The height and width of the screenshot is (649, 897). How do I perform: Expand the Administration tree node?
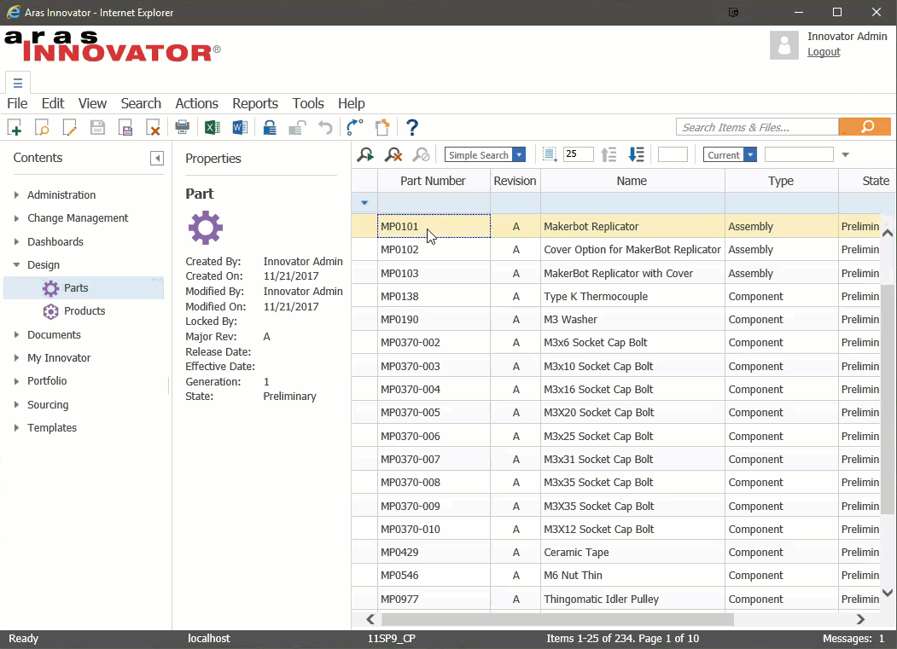click(x=16, y=195)
